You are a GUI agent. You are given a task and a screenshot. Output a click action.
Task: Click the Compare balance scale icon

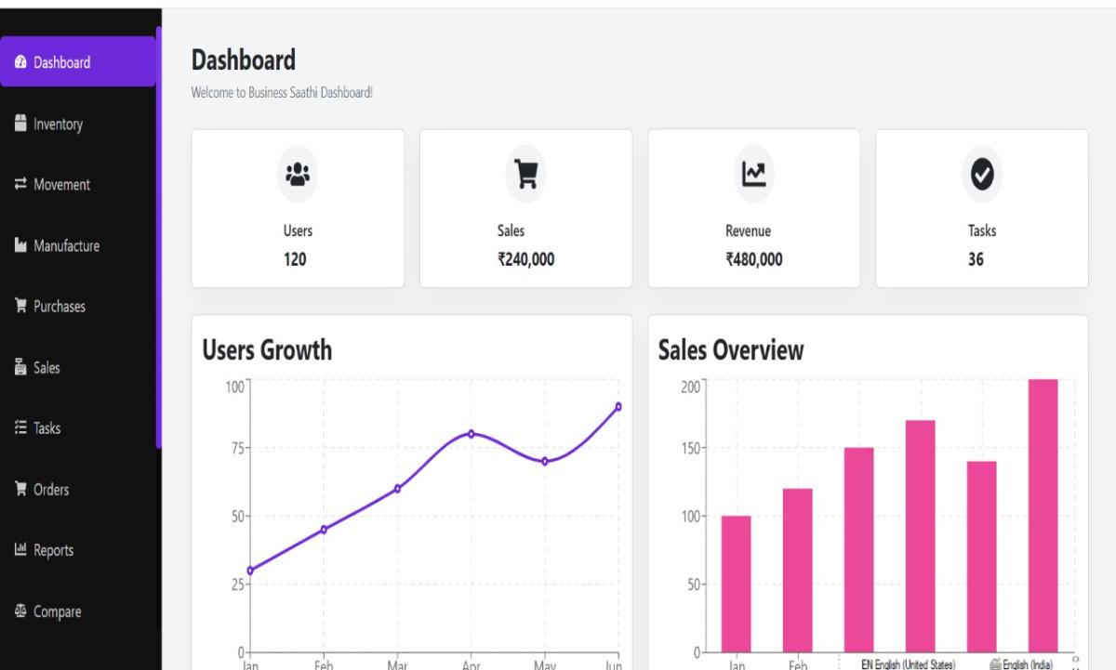(20, 611)
